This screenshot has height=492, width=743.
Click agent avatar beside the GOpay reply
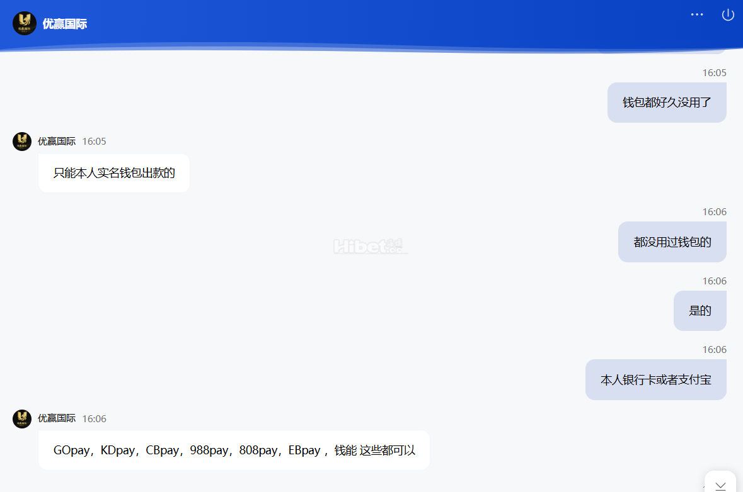[22, 418]
